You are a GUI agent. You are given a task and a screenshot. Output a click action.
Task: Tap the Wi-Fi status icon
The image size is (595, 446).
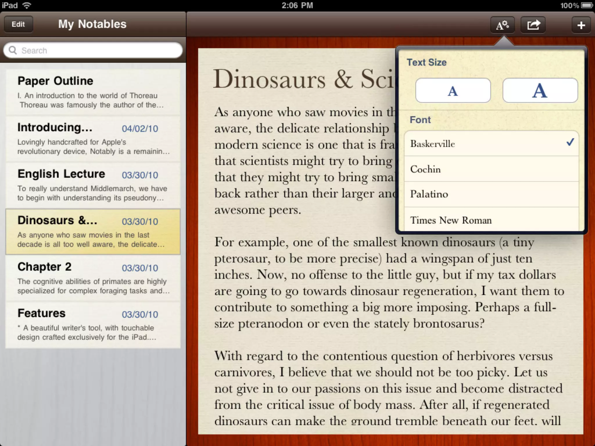(27, 5)
